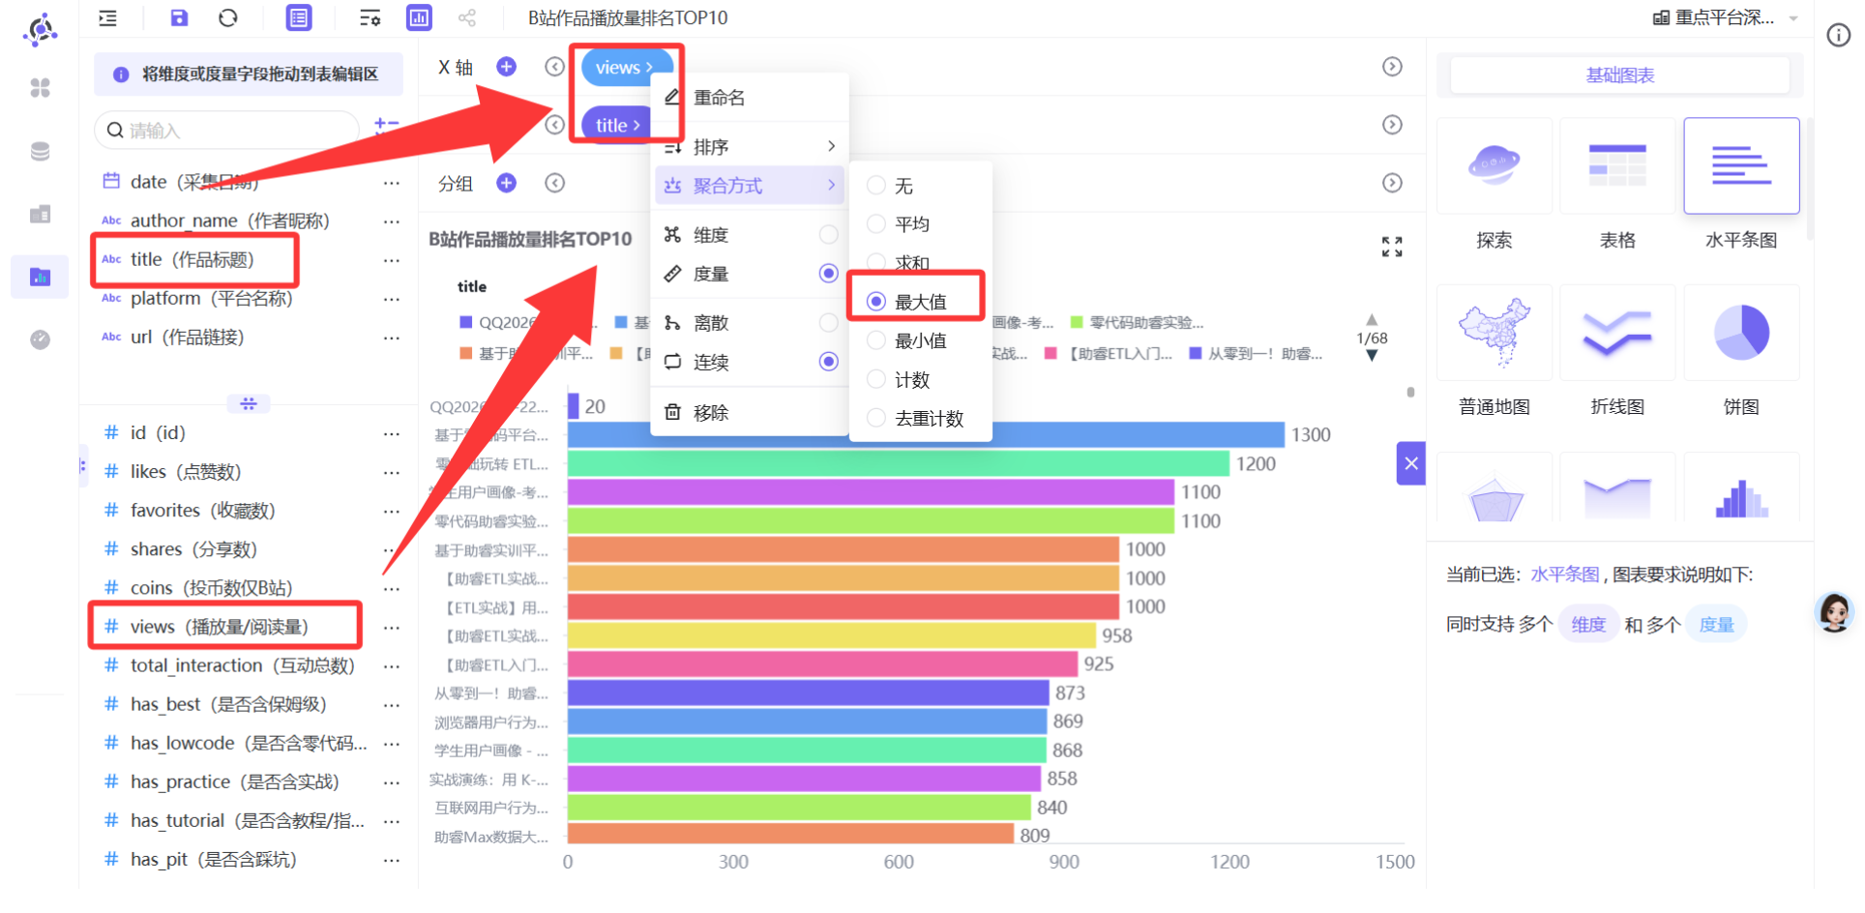
Task: Click the save disk icon in toolbar
Action: (x=179, y=17)
